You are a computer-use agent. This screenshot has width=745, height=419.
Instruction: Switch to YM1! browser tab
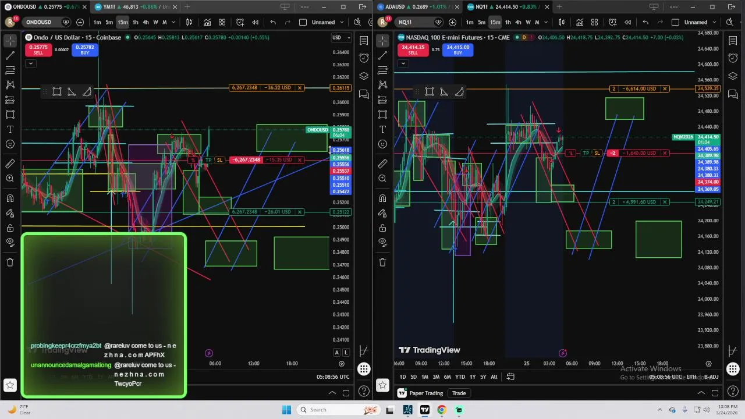tap(135, 7)
